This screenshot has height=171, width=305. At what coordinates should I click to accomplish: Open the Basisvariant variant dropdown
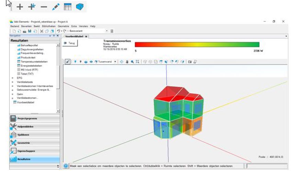click(107, 31)
